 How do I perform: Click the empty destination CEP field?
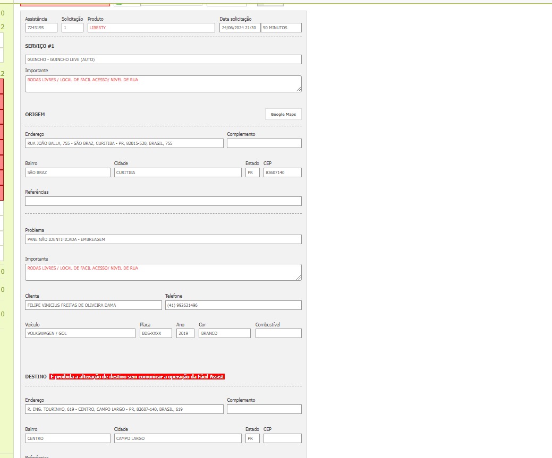[x=282, y=438]
